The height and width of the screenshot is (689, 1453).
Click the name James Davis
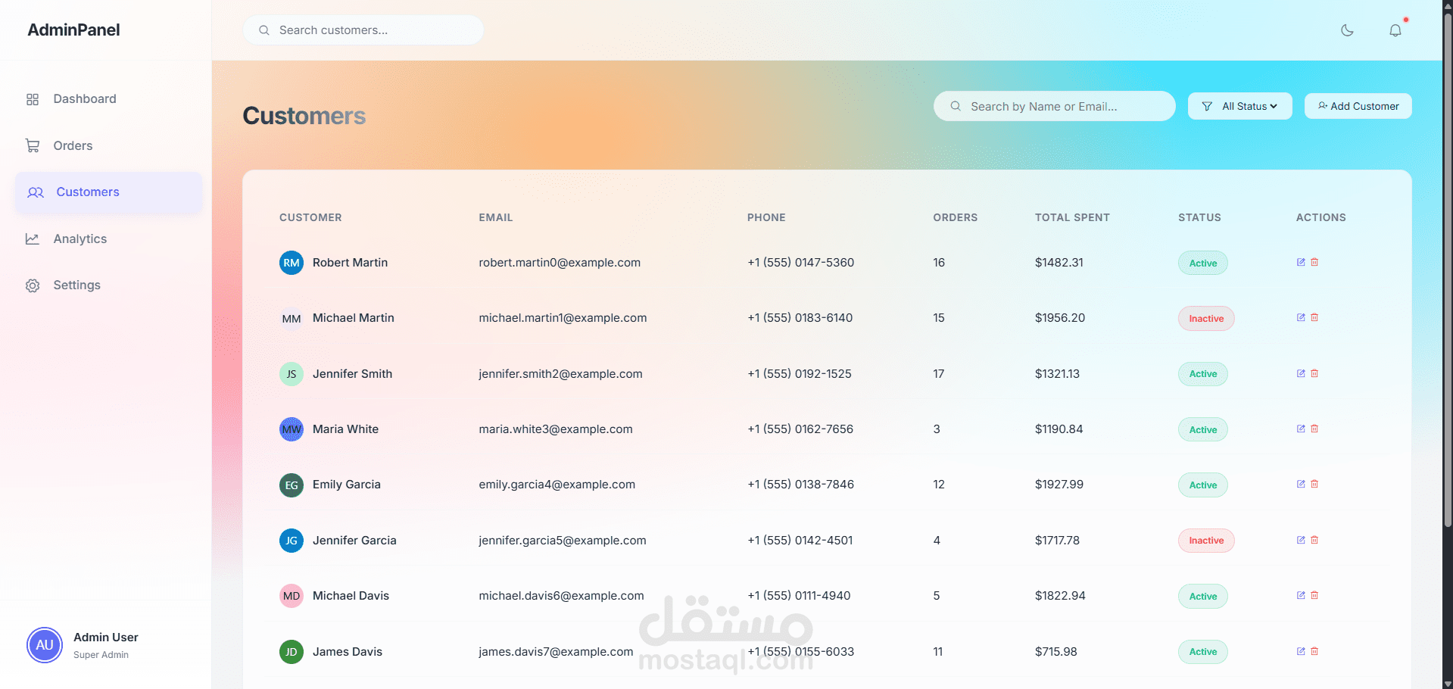348,652
